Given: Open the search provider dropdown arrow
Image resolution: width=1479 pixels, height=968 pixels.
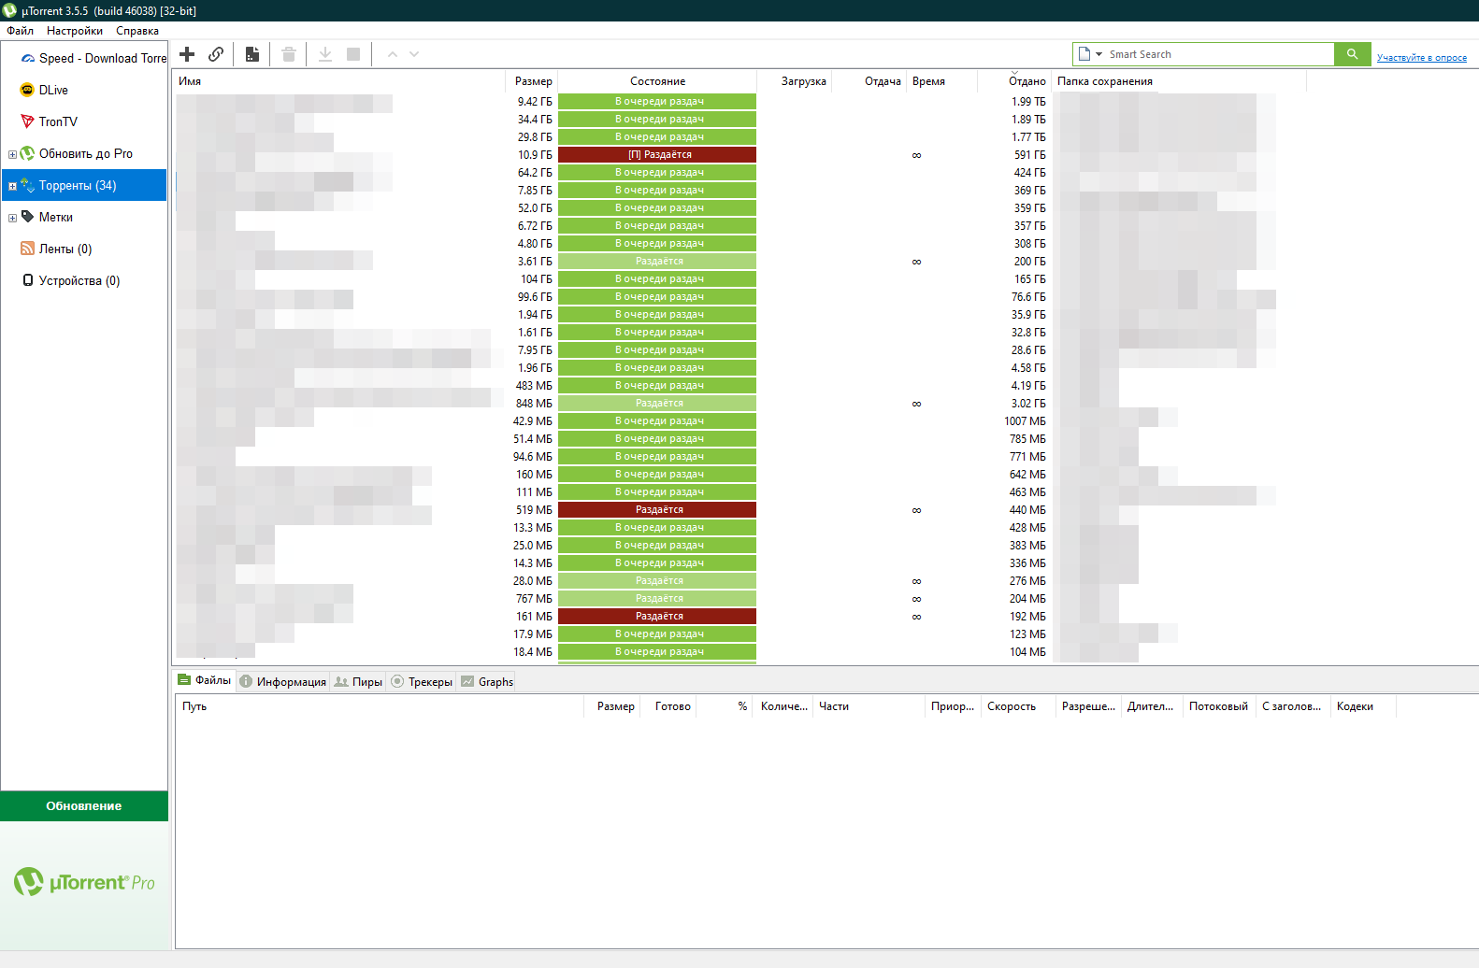Looking at the screenshot, I should (x=1099, y=54).
